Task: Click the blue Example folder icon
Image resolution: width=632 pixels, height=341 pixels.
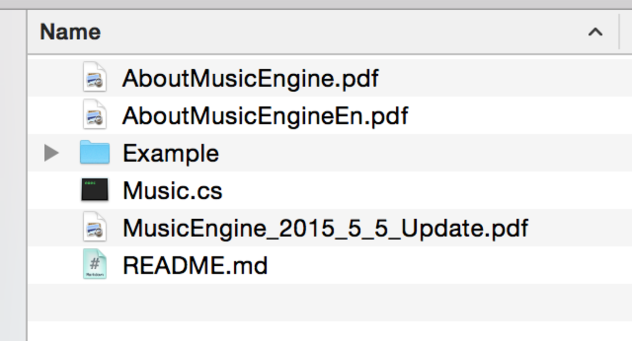Action: pos(95,153)
